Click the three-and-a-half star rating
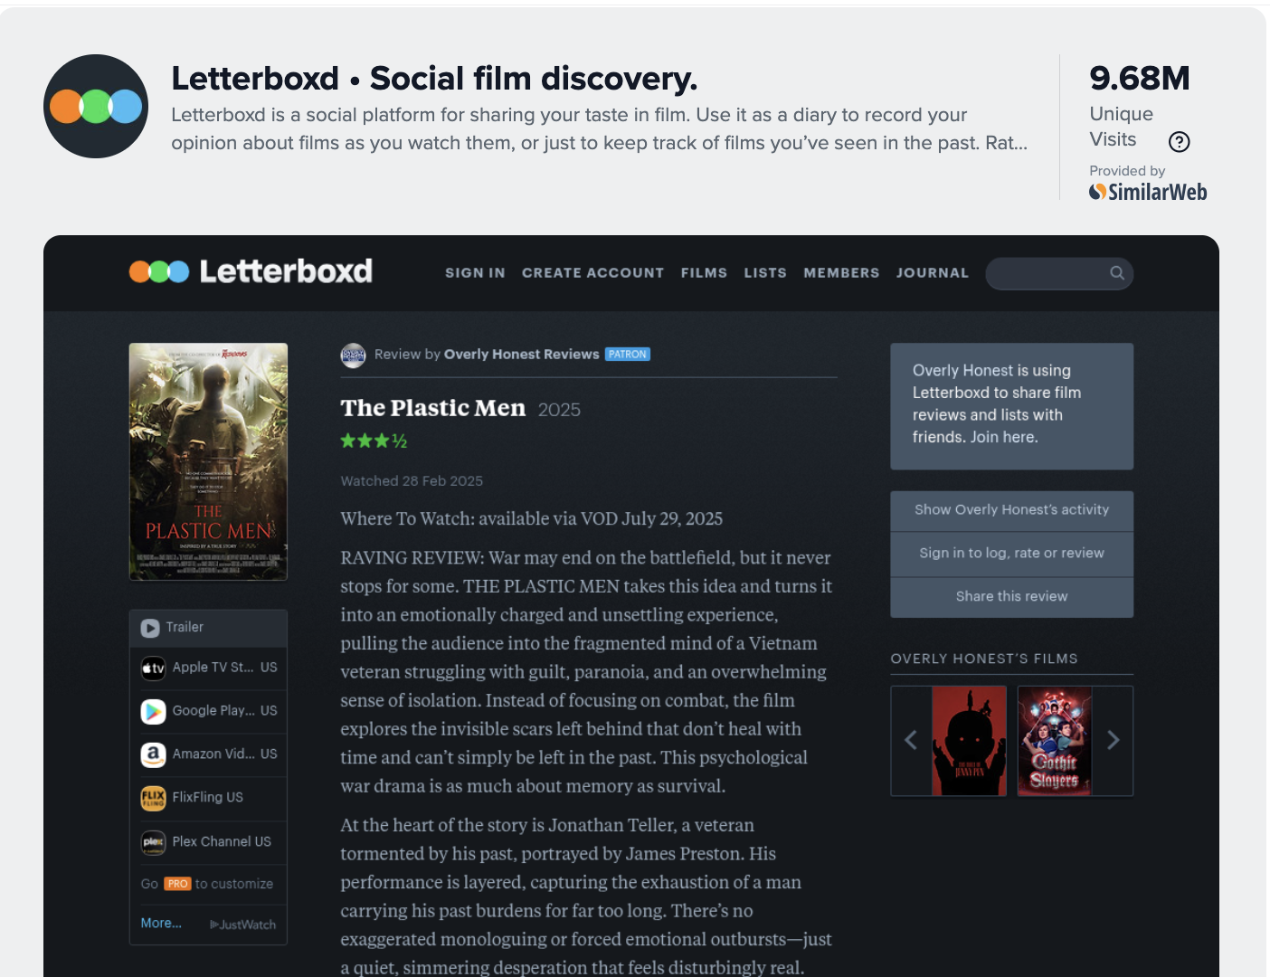 point(374,441)
